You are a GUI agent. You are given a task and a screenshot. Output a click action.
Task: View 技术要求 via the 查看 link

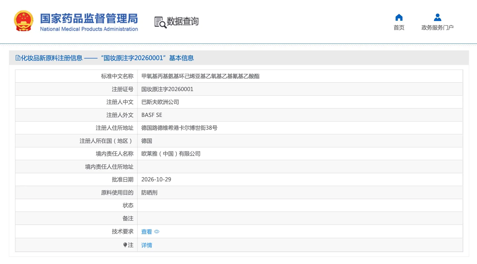click(146, 232)
